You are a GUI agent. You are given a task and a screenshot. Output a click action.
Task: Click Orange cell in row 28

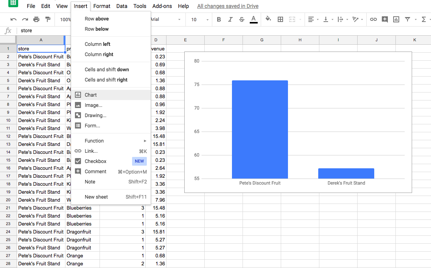[82, 263]
